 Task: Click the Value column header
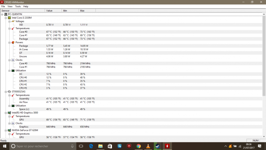(x=53, y=11)
